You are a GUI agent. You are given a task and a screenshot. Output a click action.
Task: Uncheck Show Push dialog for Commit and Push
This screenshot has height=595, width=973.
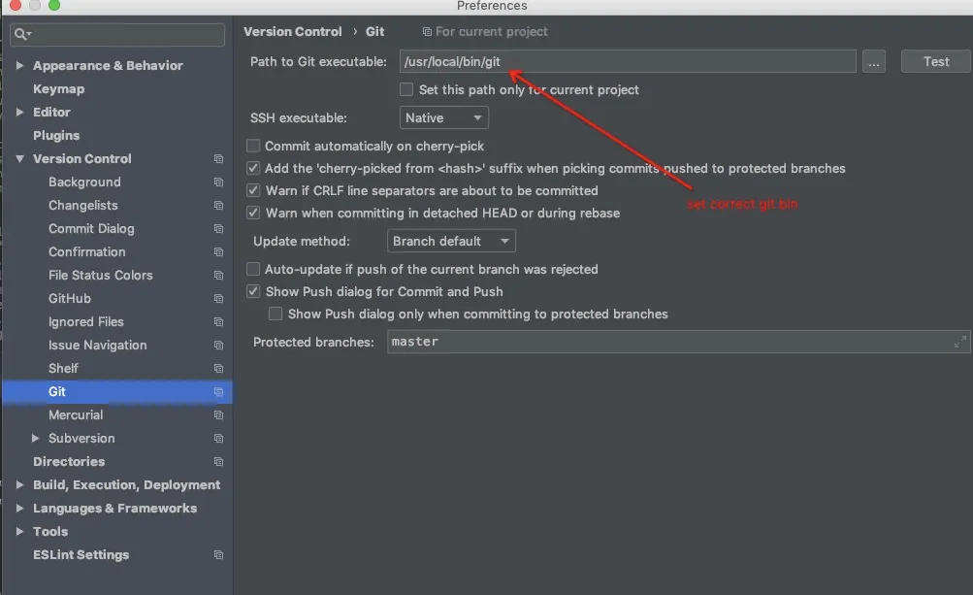[253, 291]
